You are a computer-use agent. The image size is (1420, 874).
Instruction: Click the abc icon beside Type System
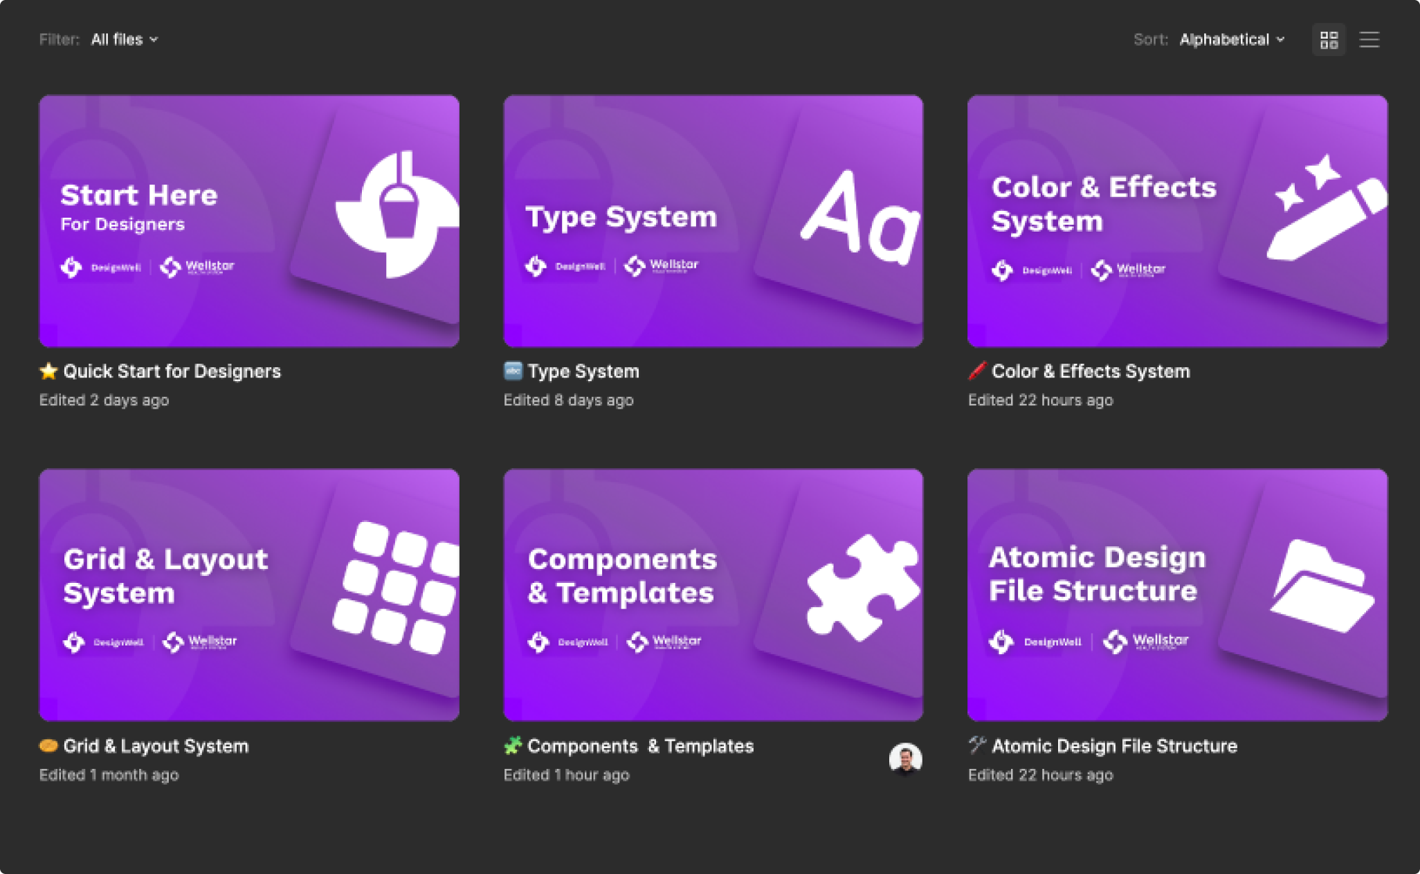pyautogui.click(x=513, y=371)
